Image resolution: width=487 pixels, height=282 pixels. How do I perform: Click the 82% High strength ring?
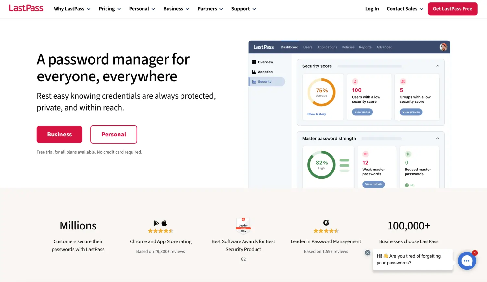(321, 165)
